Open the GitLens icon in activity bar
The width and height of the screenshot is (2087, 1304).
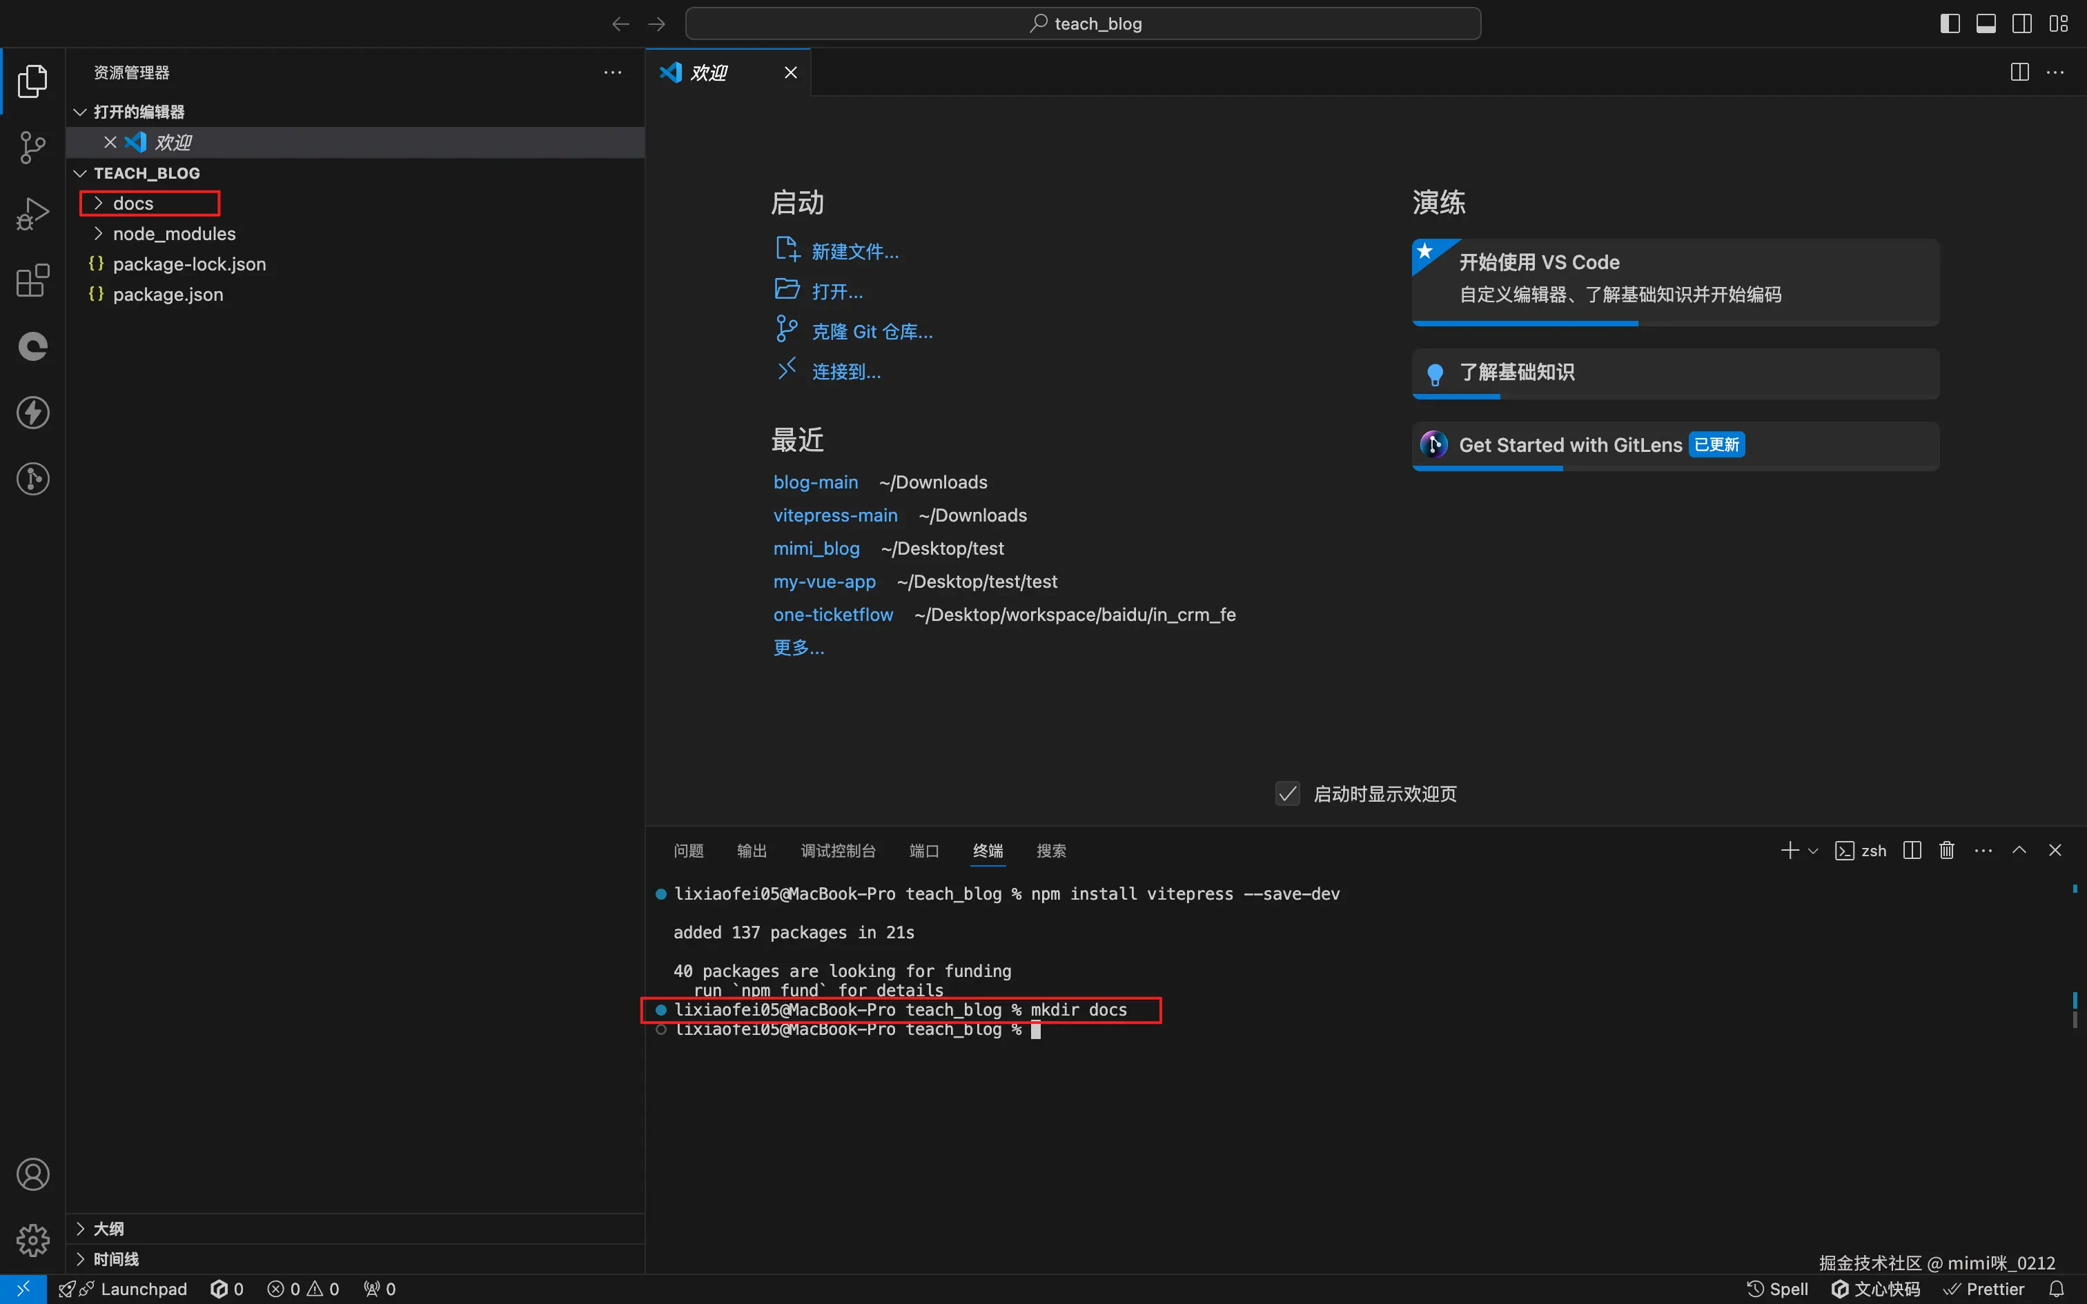click(x=32, y=479)
